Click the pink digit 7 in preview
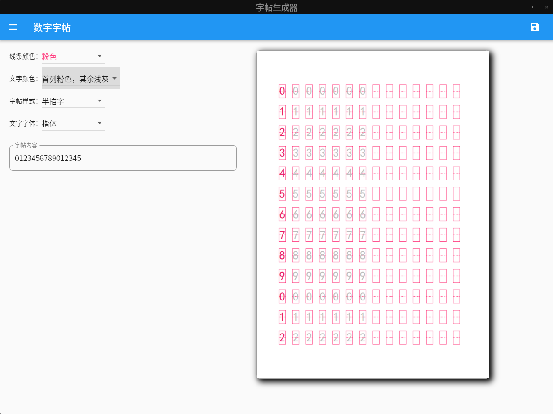553x414 pixels. pyautogui.click(x=282, y=235)
